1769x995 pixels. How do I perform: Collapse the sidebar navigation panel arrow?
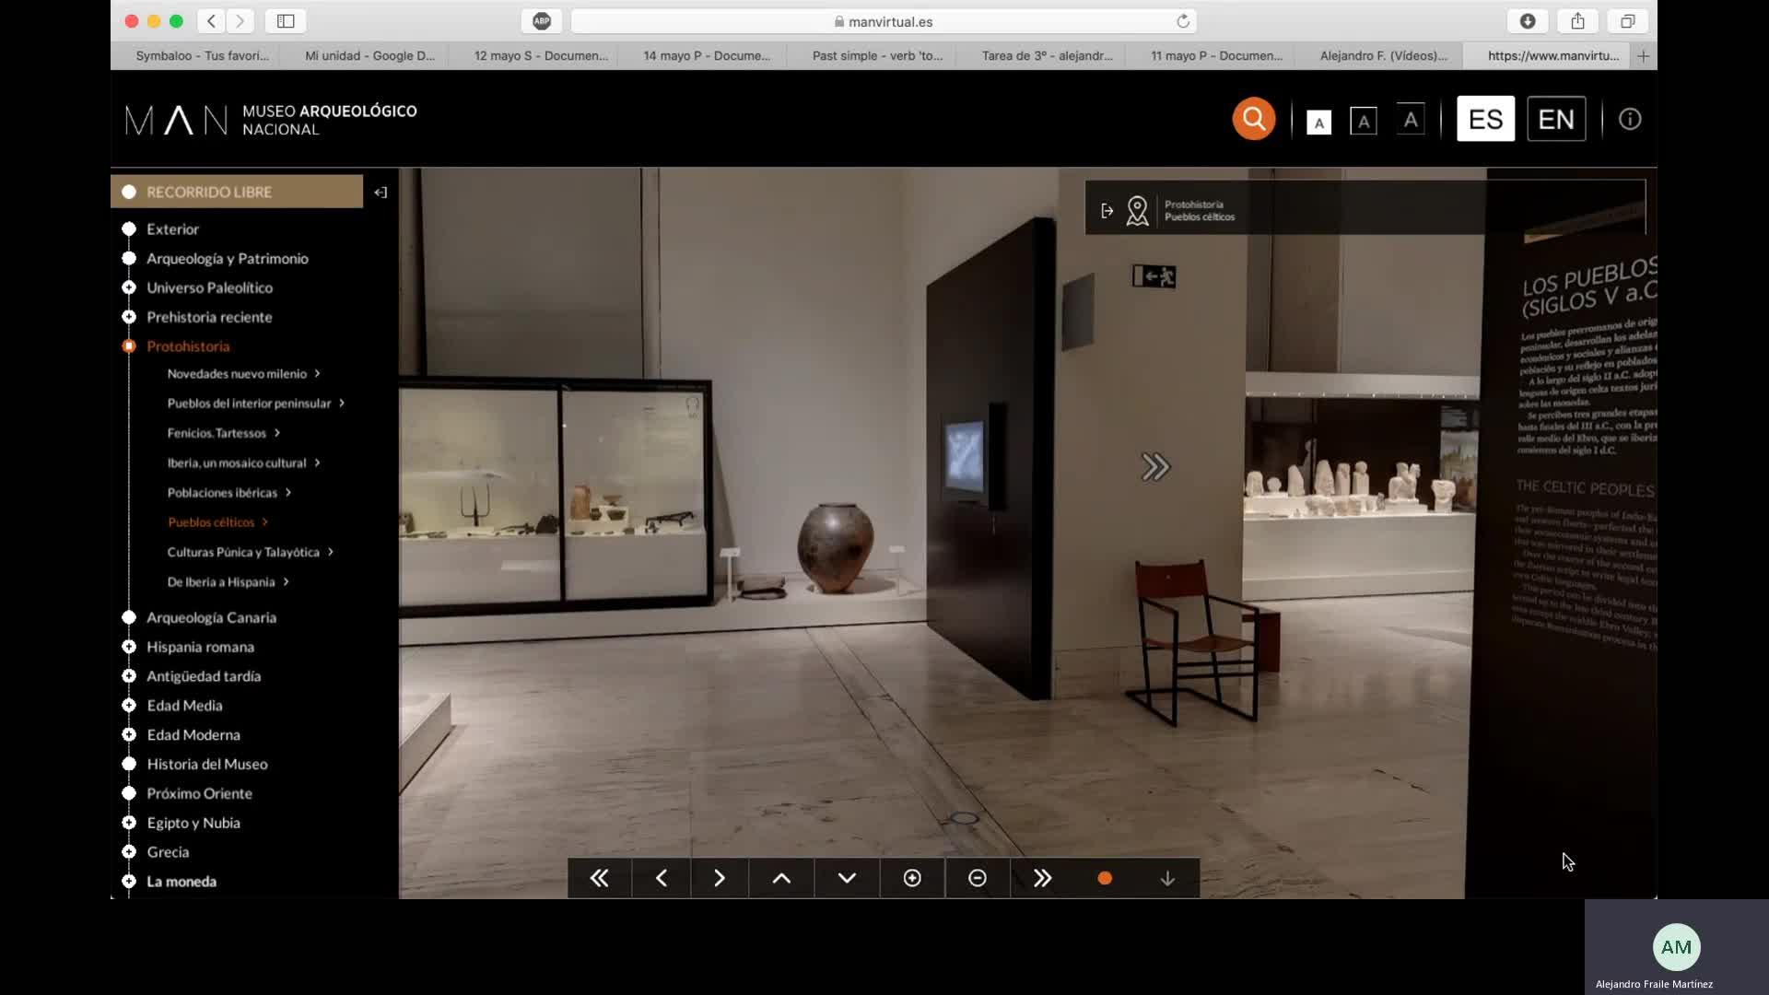tap(381, 193)
